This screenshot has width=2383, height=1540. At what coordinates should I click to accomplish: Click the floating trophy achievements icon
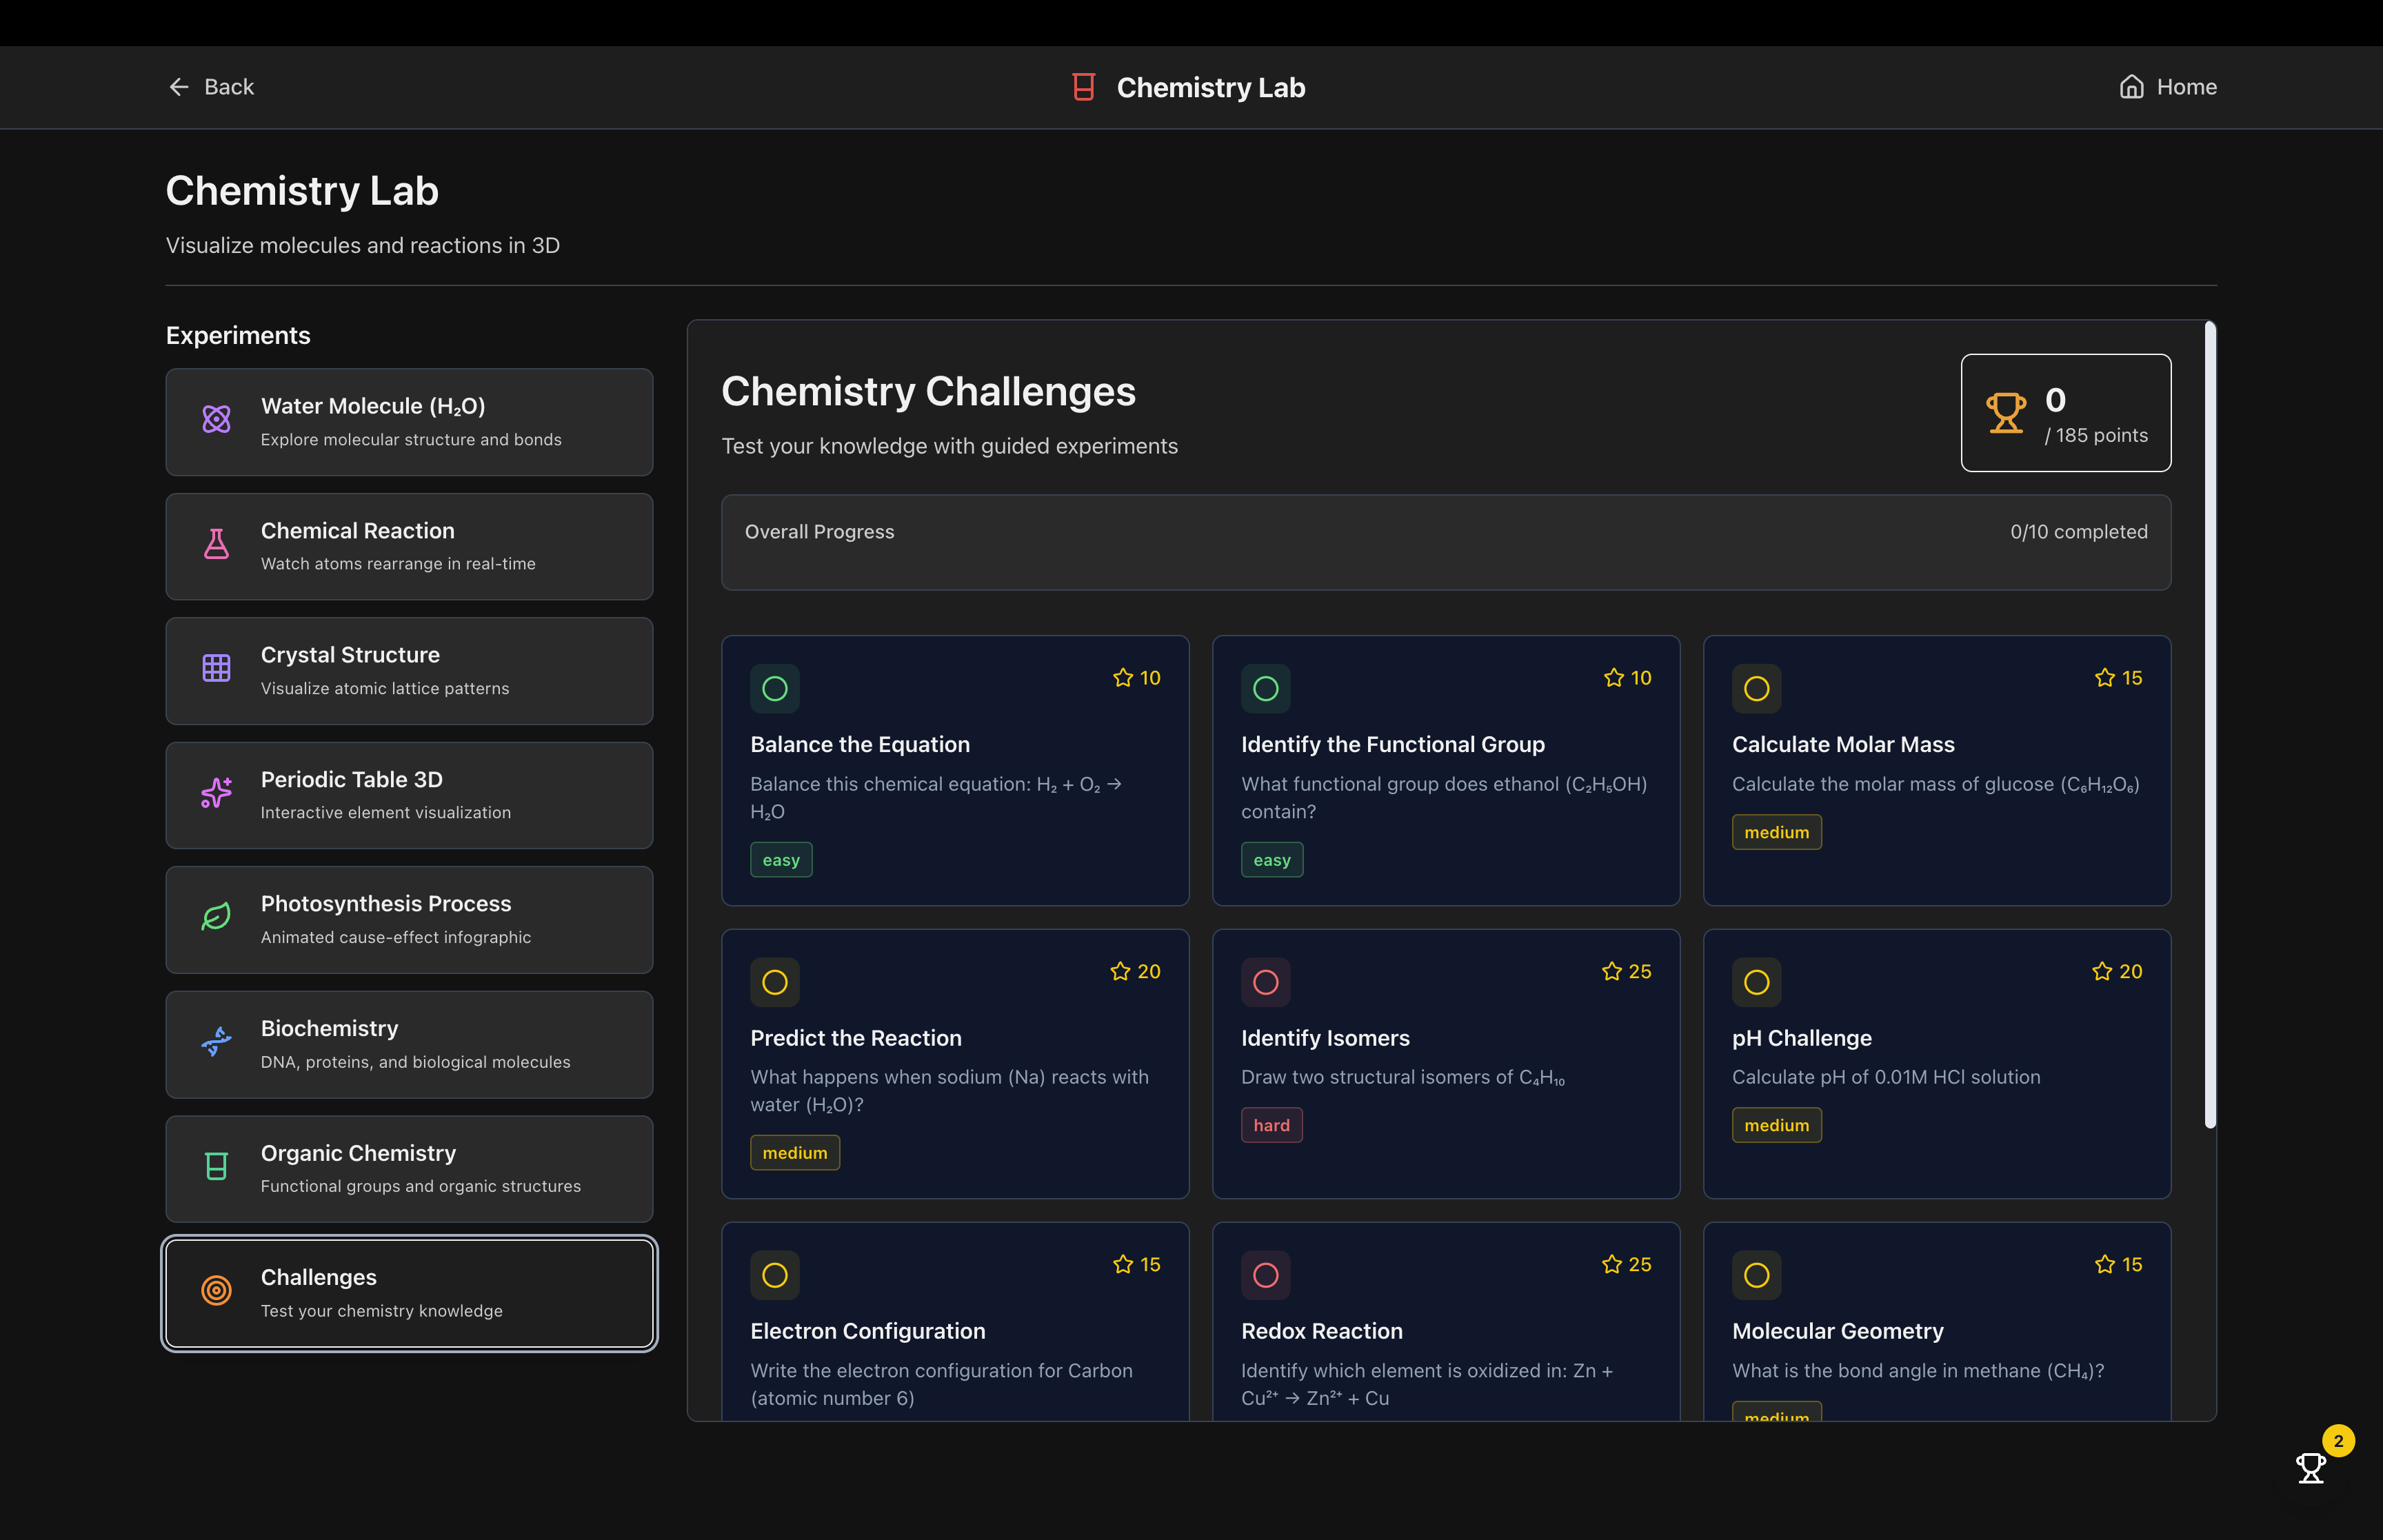click(2311, 1468)
